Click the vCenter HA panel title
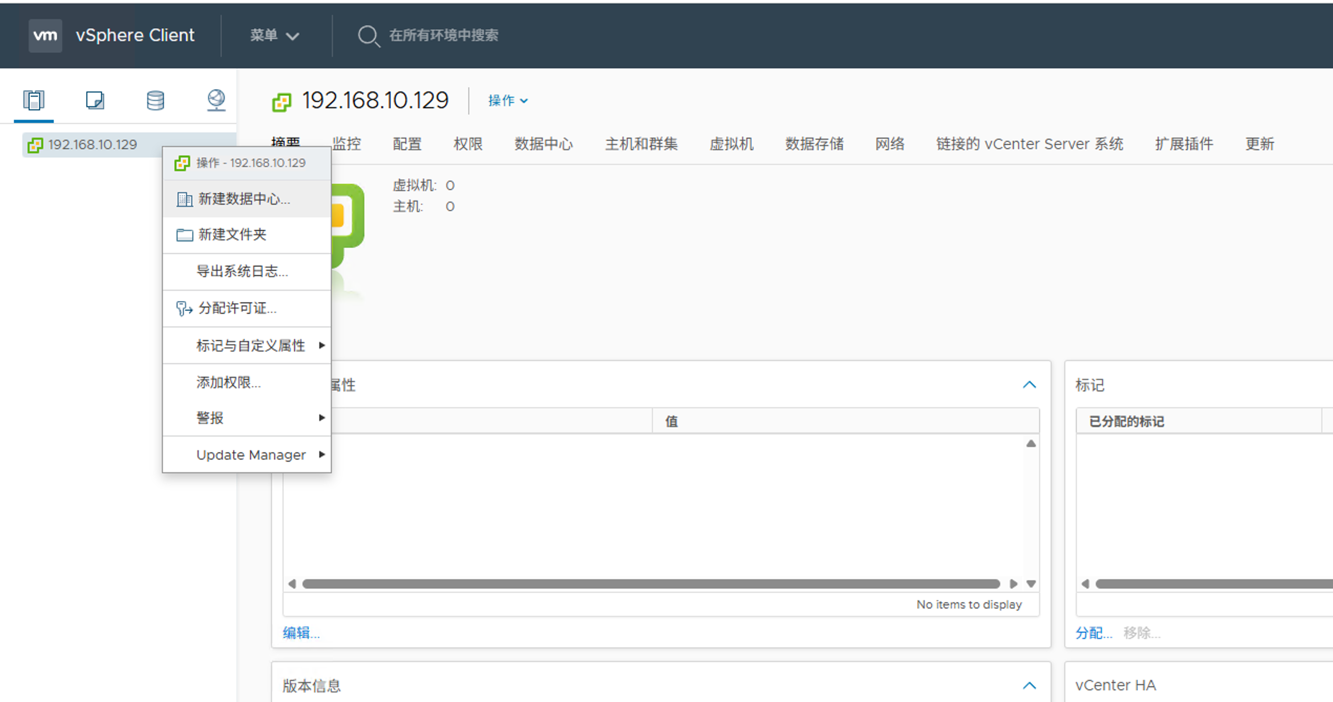 (1115, 685)
